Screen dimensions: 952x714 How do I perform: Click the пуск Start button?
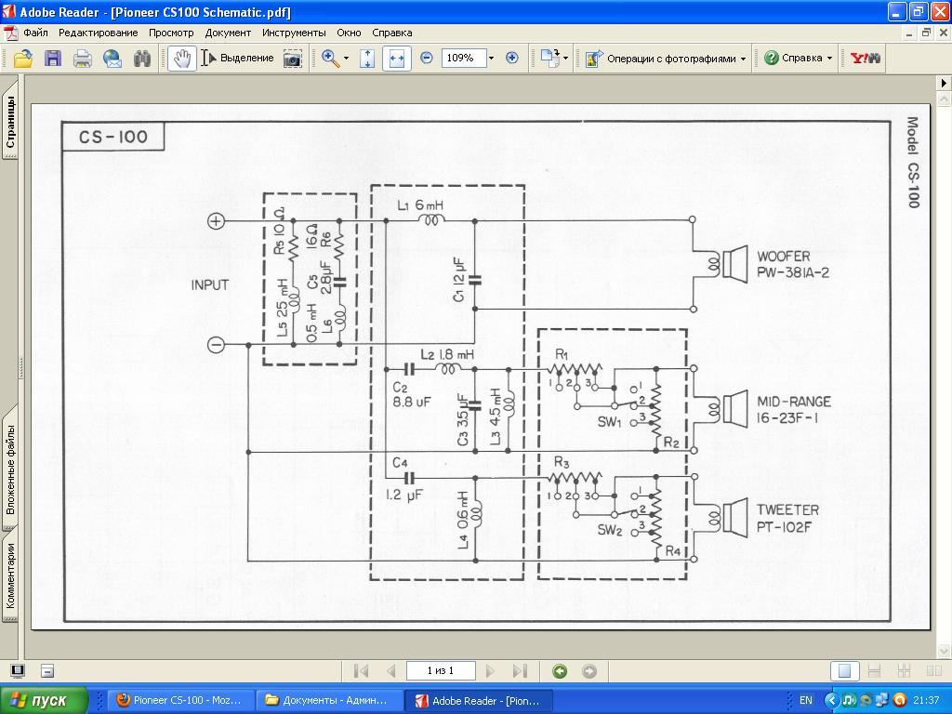(45, 700)
